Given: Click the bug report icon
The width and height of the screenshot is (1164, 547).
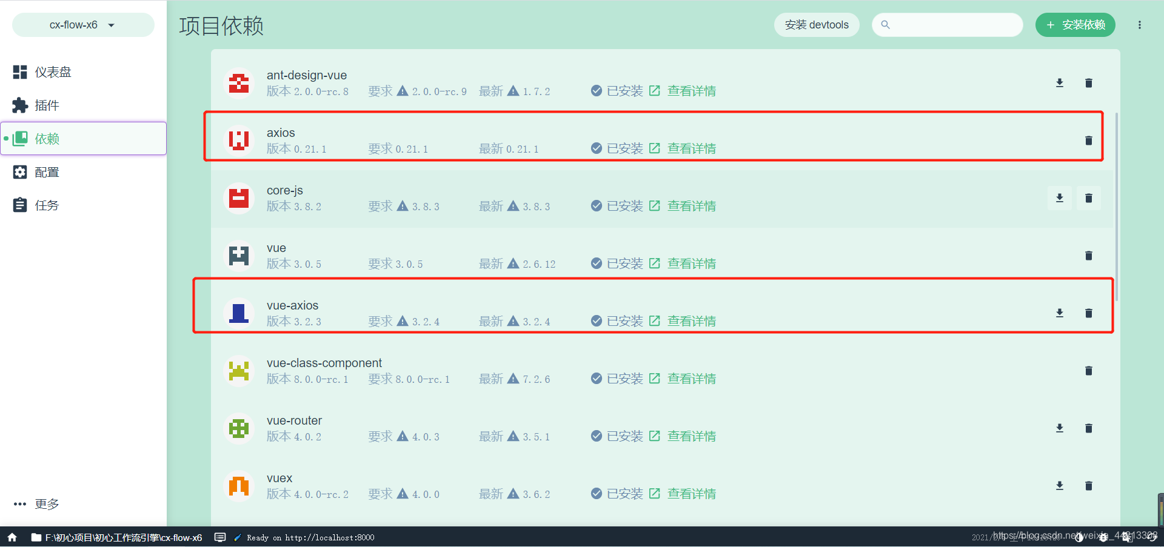Looking at the screenshot, I should coord(1103,537).
